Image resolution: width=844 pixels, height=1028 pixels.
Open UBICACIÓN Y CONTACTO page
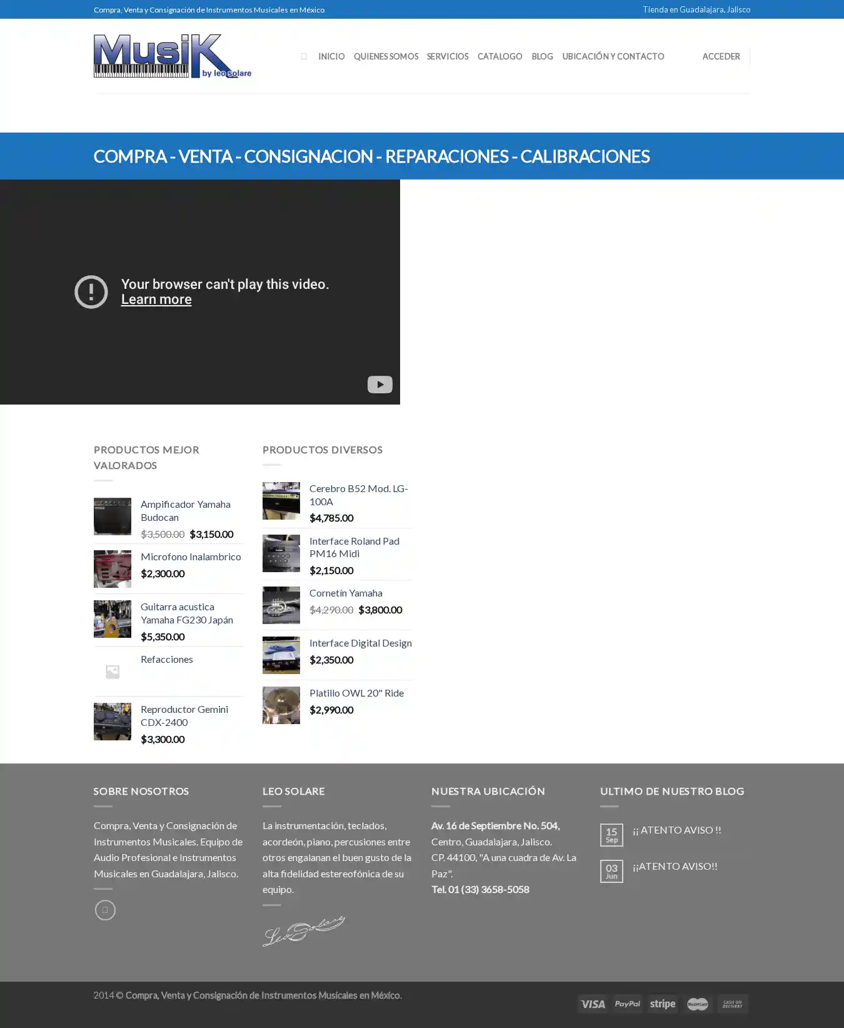point(613,56)
